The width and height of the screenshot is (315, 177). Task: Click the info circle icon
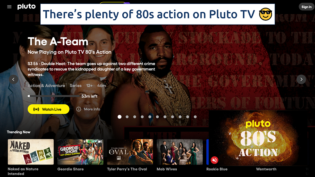click(79, 109)
